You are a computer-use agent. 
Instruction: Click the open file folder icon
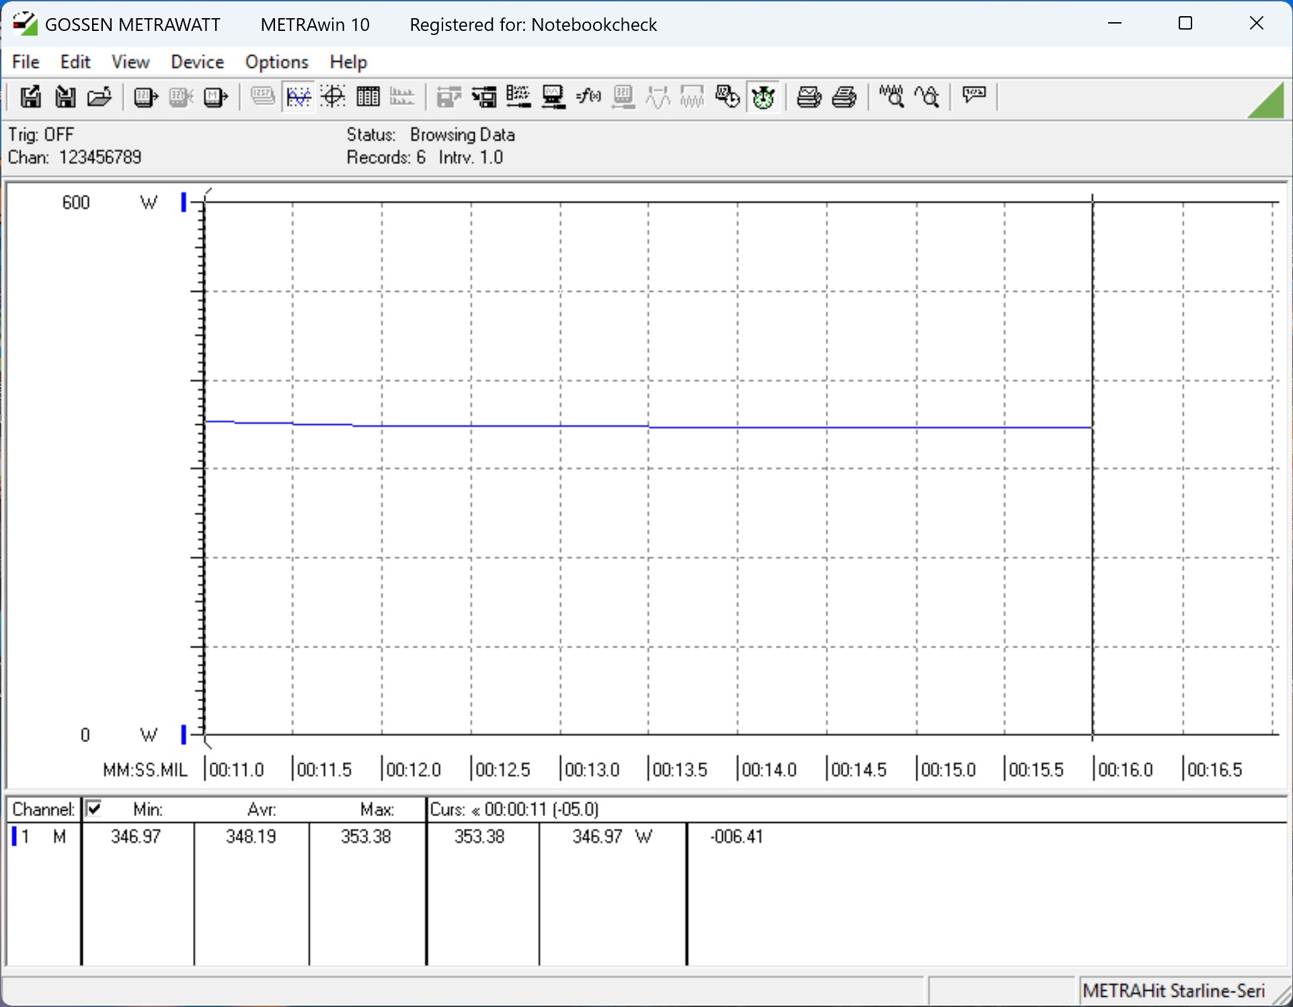pyautogui.click(x=100, y=97)
